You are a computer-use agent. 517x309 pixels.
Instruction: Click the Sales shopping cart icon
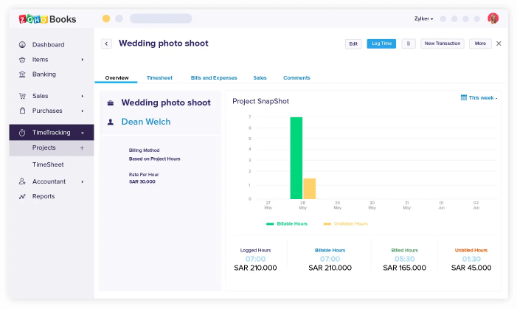23,96
